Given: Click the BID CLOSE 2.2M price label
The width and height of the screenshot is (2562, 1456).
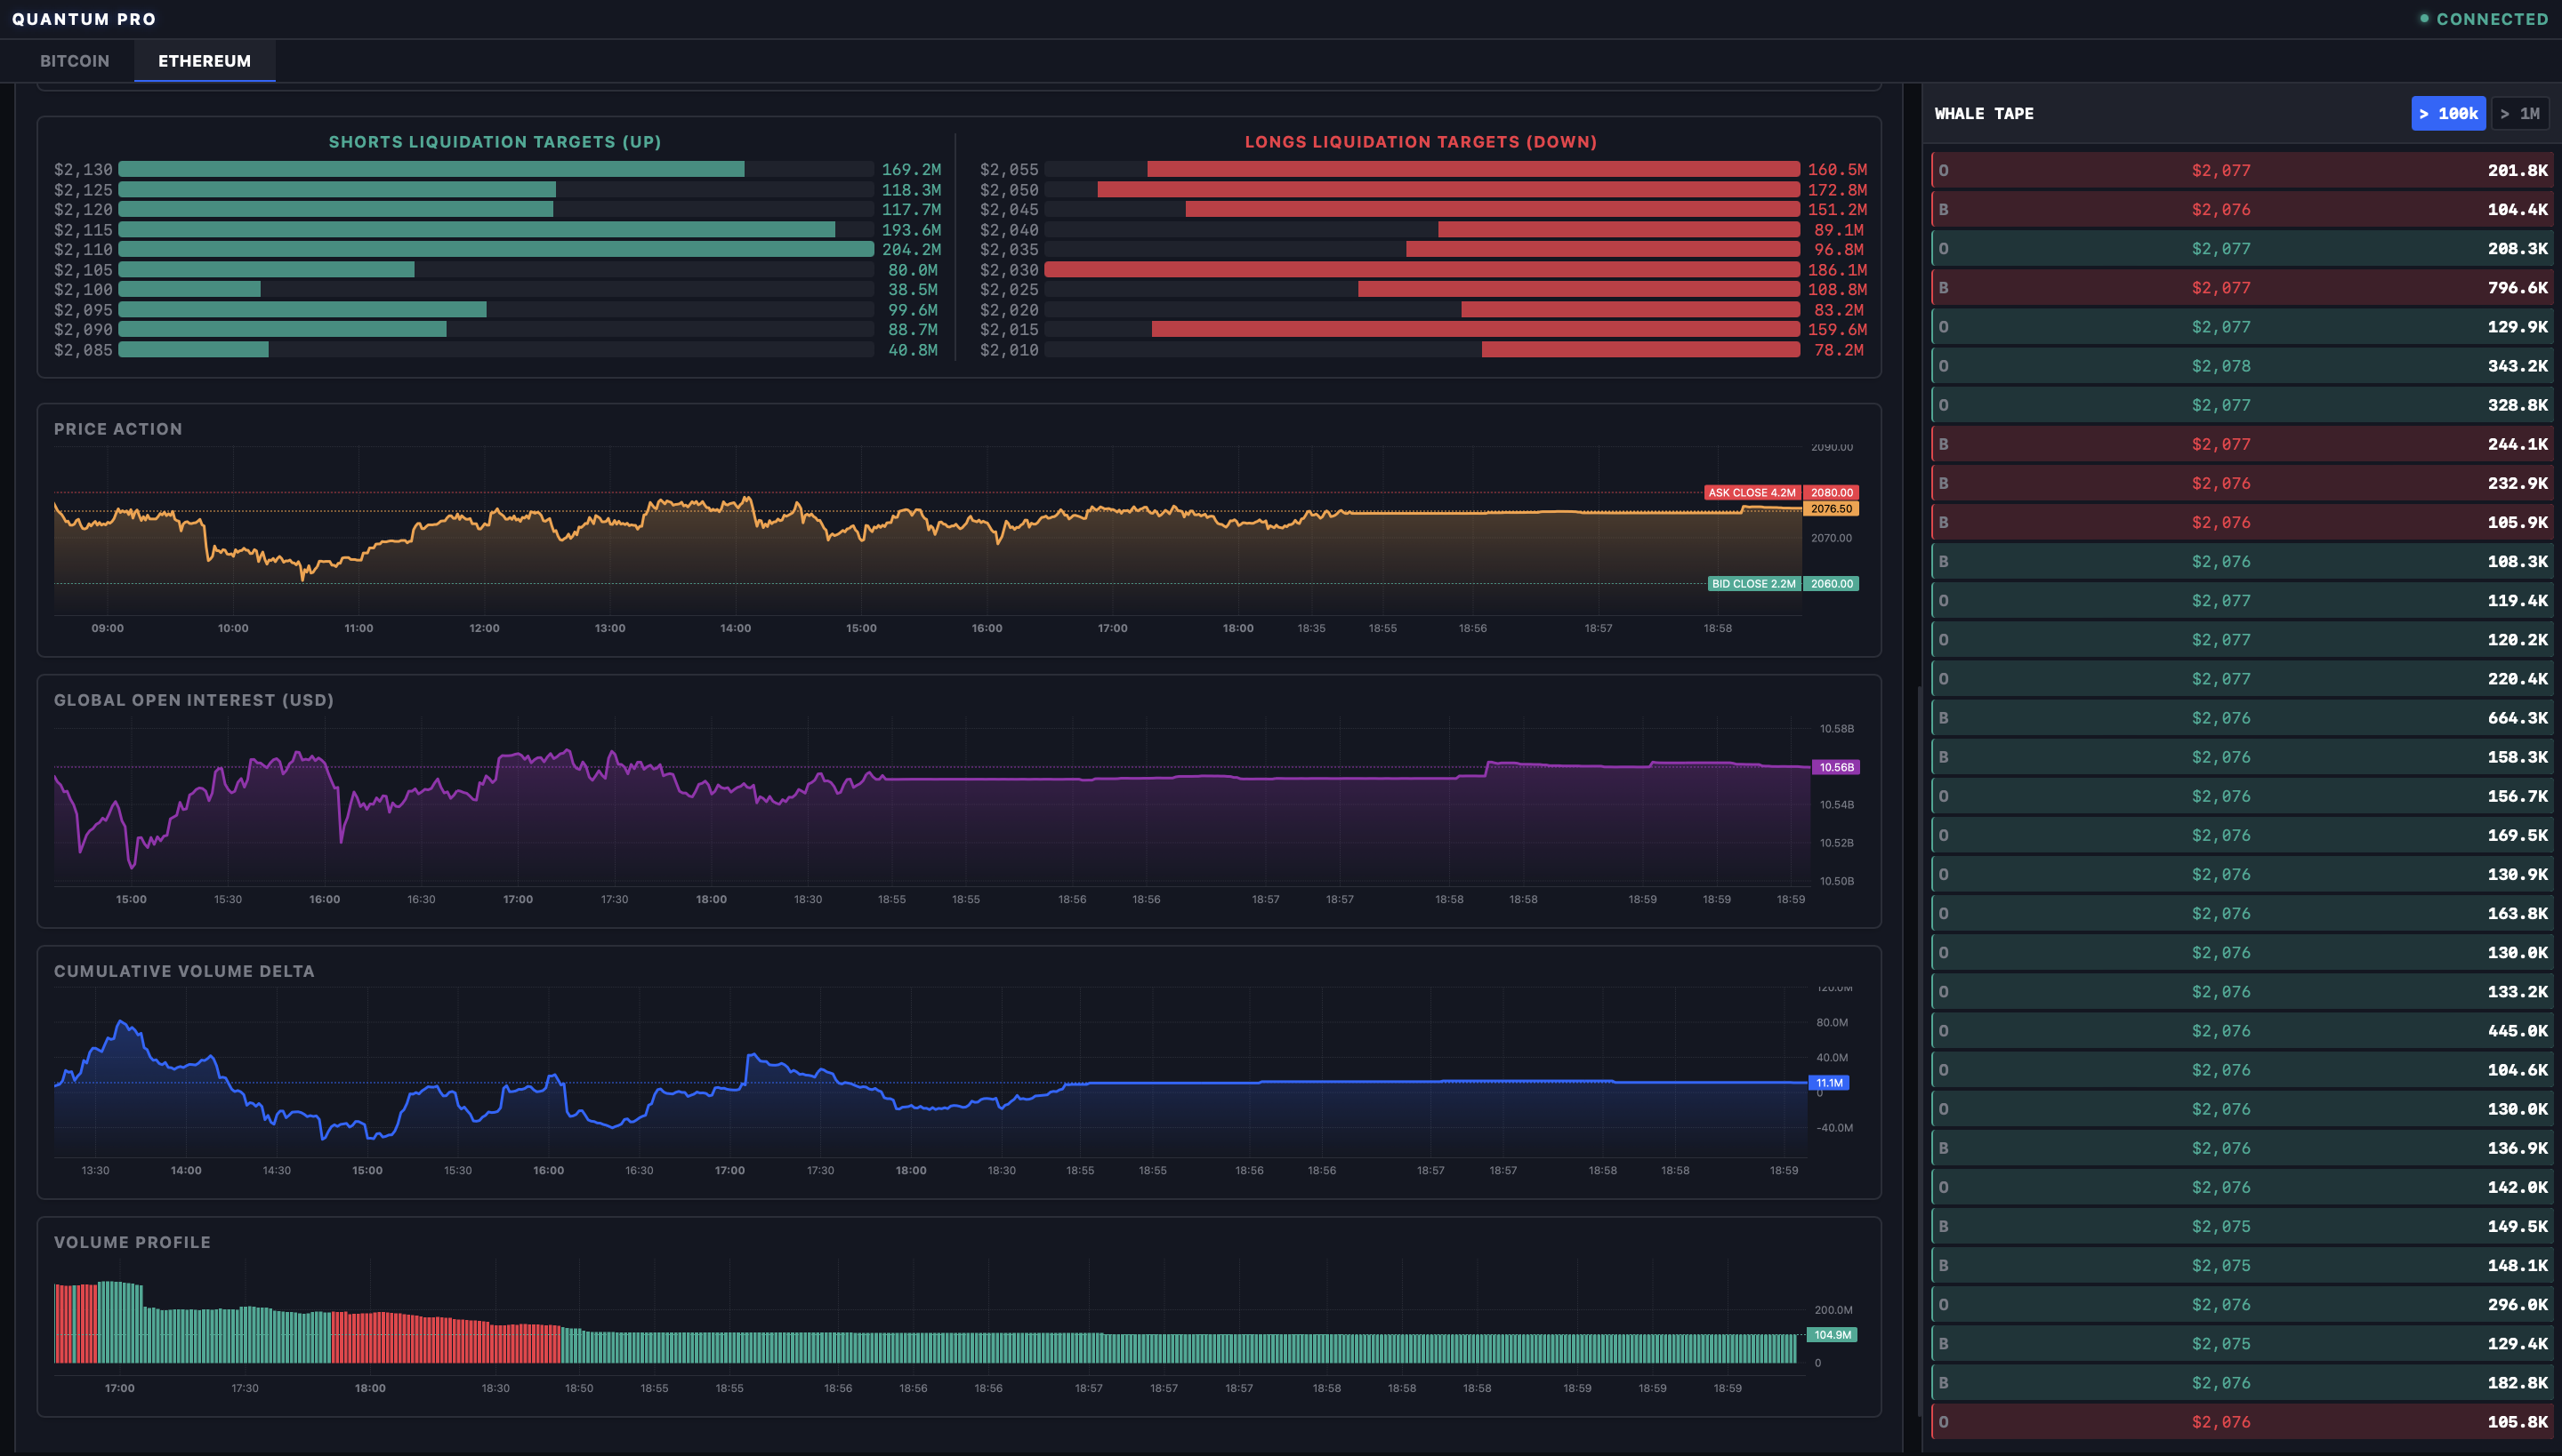Looking at the screenshot, I should pos(1753,584).
